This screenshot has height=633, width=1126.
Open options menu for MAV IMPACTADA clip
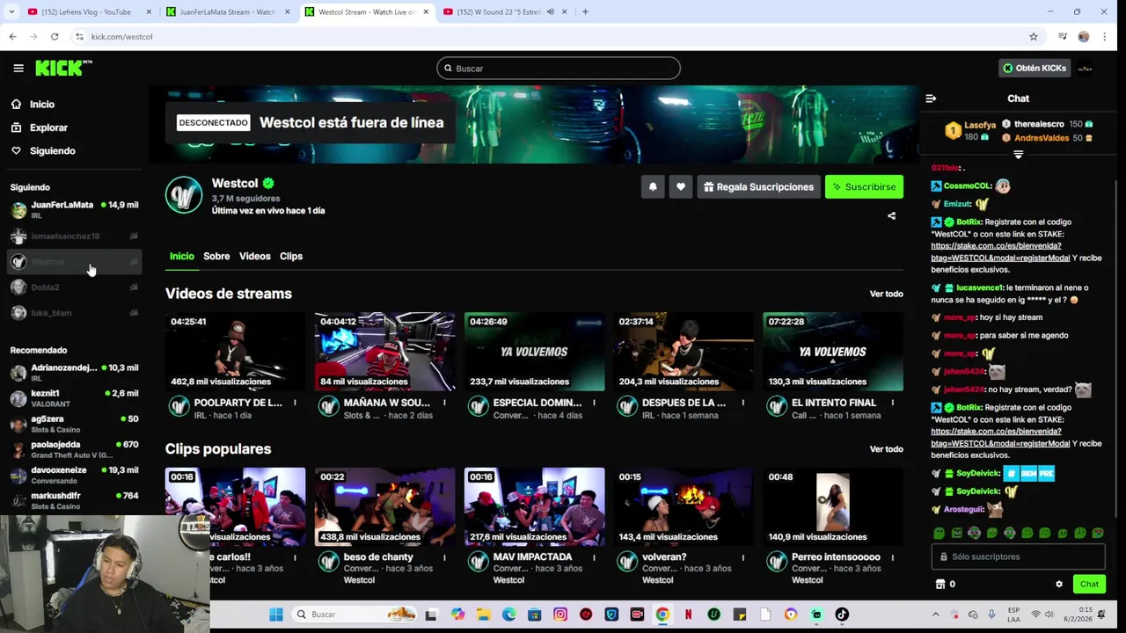(594, 557)
